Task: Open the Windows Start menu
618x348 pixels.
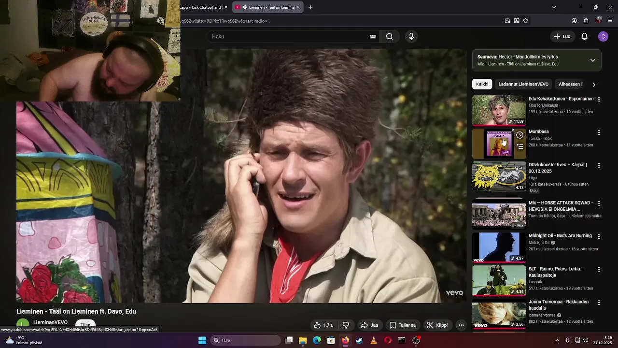Action: [x=202, y=340]
